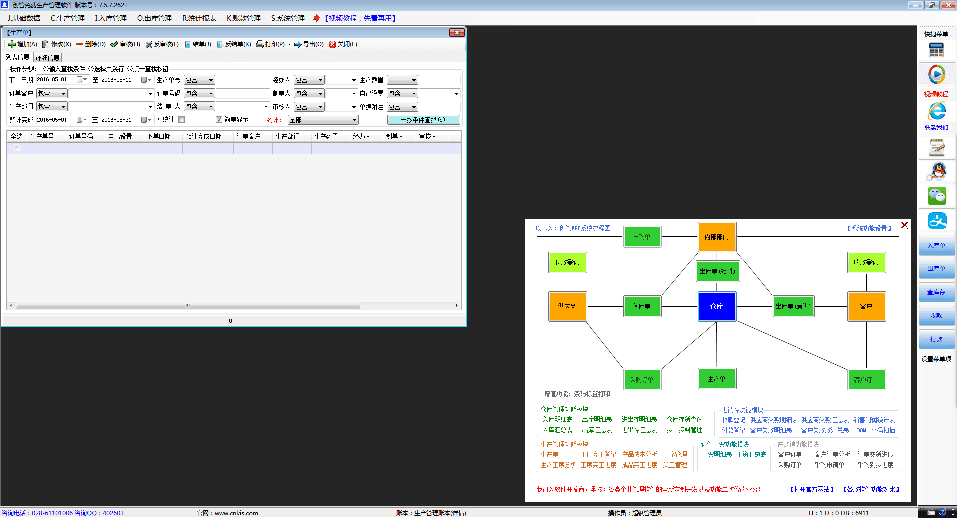Click the 仓库 blue node in flowchart
The image size is (957, 518).
(717, 306)
